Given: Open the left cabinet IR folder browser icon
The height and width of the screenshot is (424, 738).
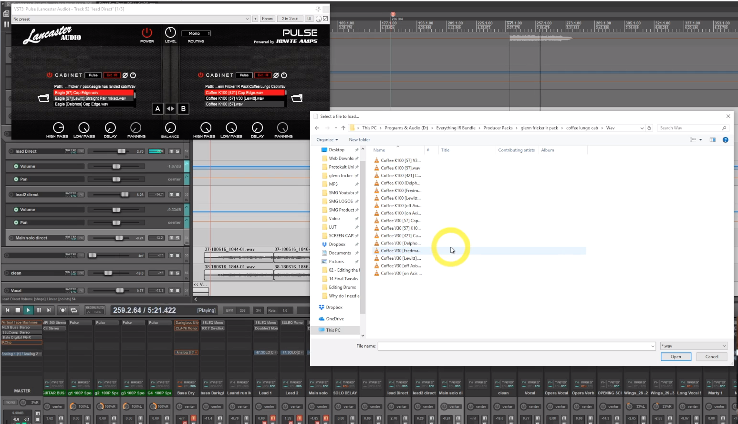Looking at the screenshot, I should point(43,98).
